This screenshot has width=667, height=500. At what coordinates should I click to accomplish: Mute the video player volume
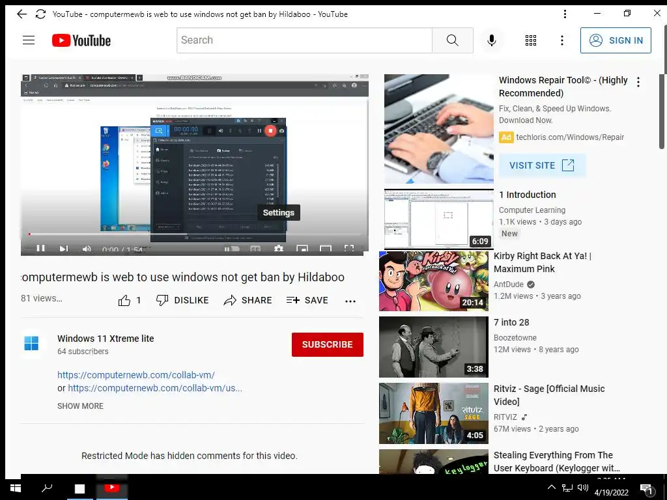(x=87, y=248)
